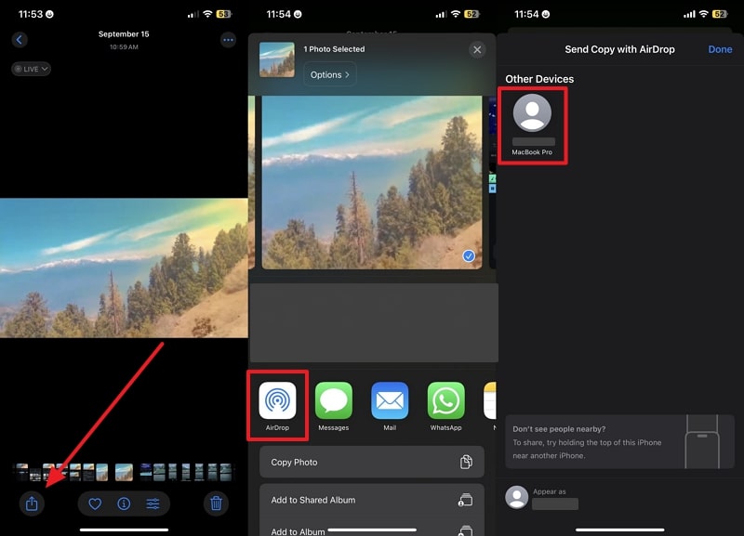Open the photo adjustments editor

coord(153,503)
